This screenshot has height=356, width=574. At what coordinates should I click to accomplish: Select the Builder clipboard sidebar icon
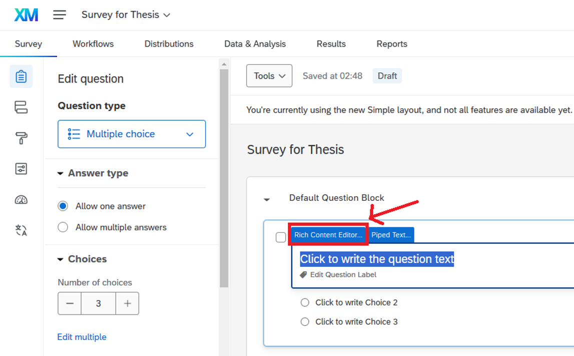(21, 77)
